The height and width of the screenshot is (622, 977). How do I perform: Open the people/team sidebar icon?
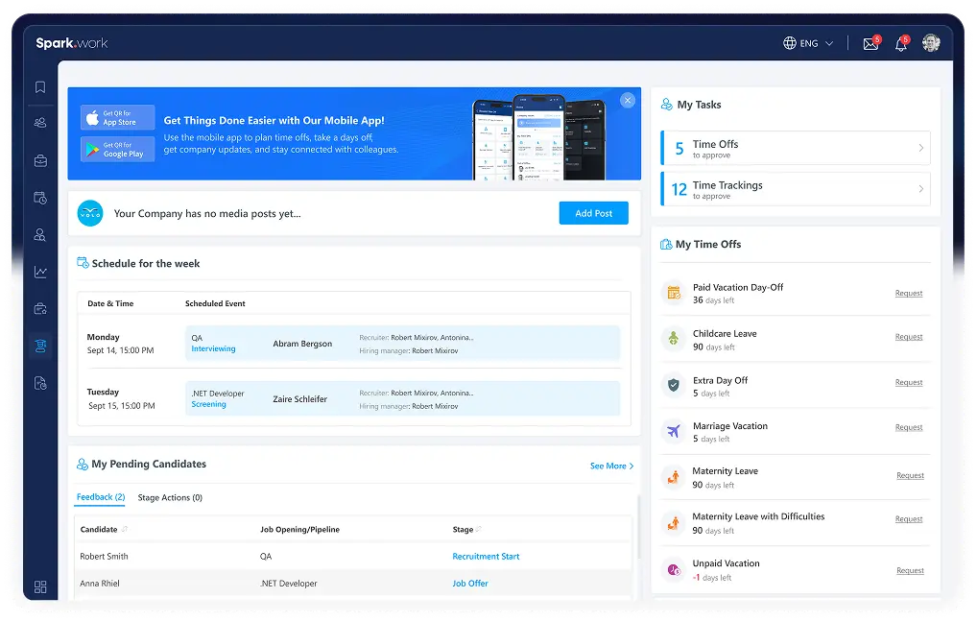tap(40, 123)
